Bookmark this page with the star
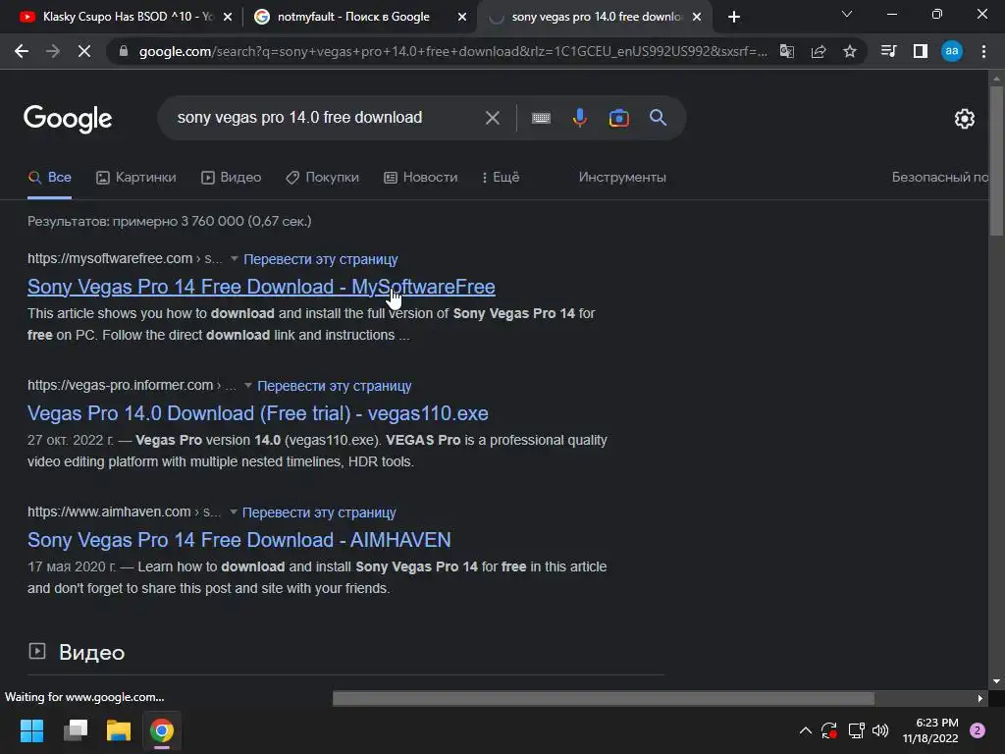The width and height of the screenshot is (1005, 754). coord(850,51)
